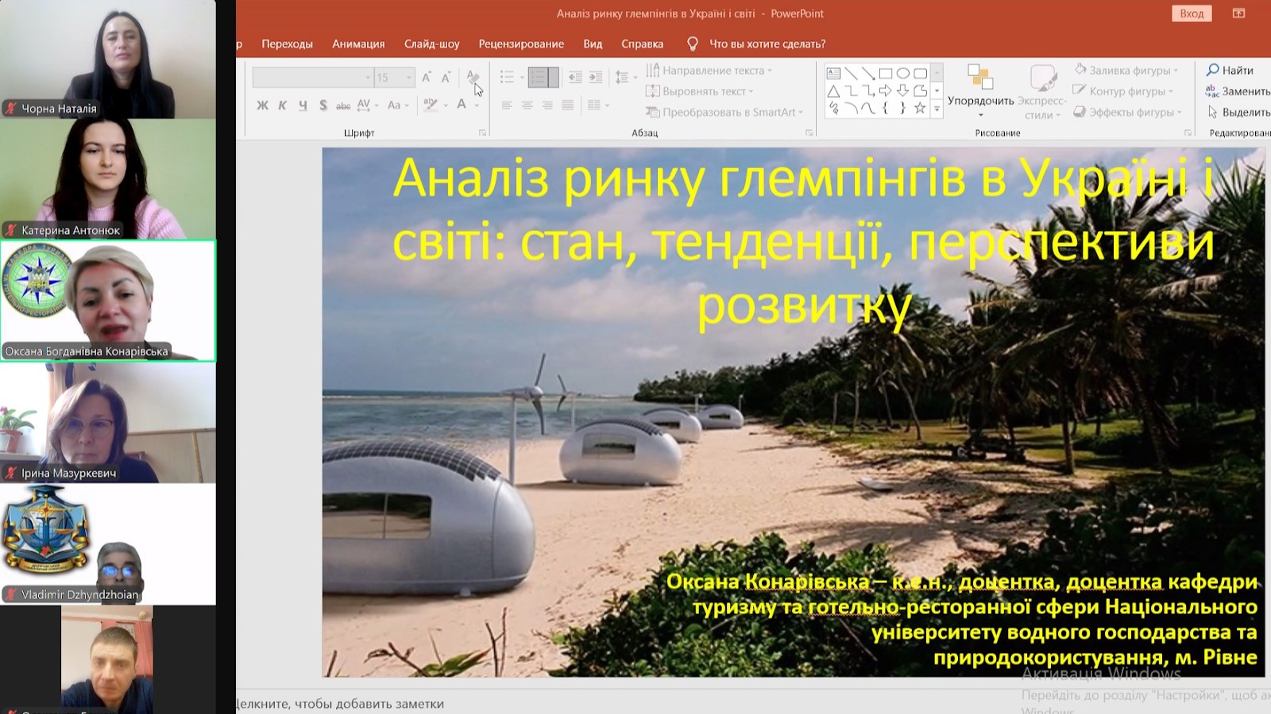This screenshot has height=714, width=1271.
Task: Click Найти to search the presentation
Action: coord(1230,70)
